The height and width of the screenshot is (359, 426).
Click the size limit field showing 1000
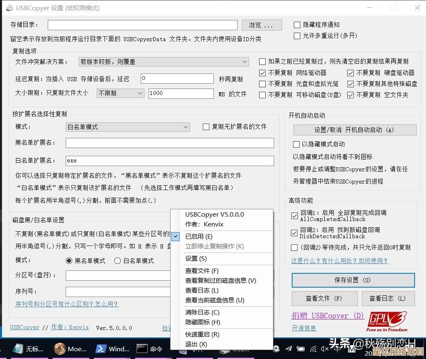181,93
